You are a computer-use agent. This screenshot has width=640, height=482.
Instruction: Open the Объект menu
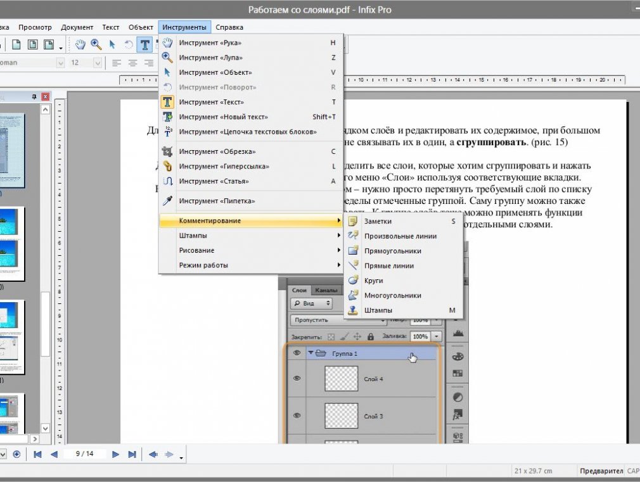pyautogui.click(x=141, y=27)
